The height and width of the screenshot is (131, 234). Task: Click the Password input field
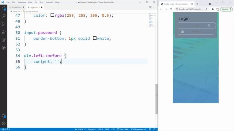196,31
